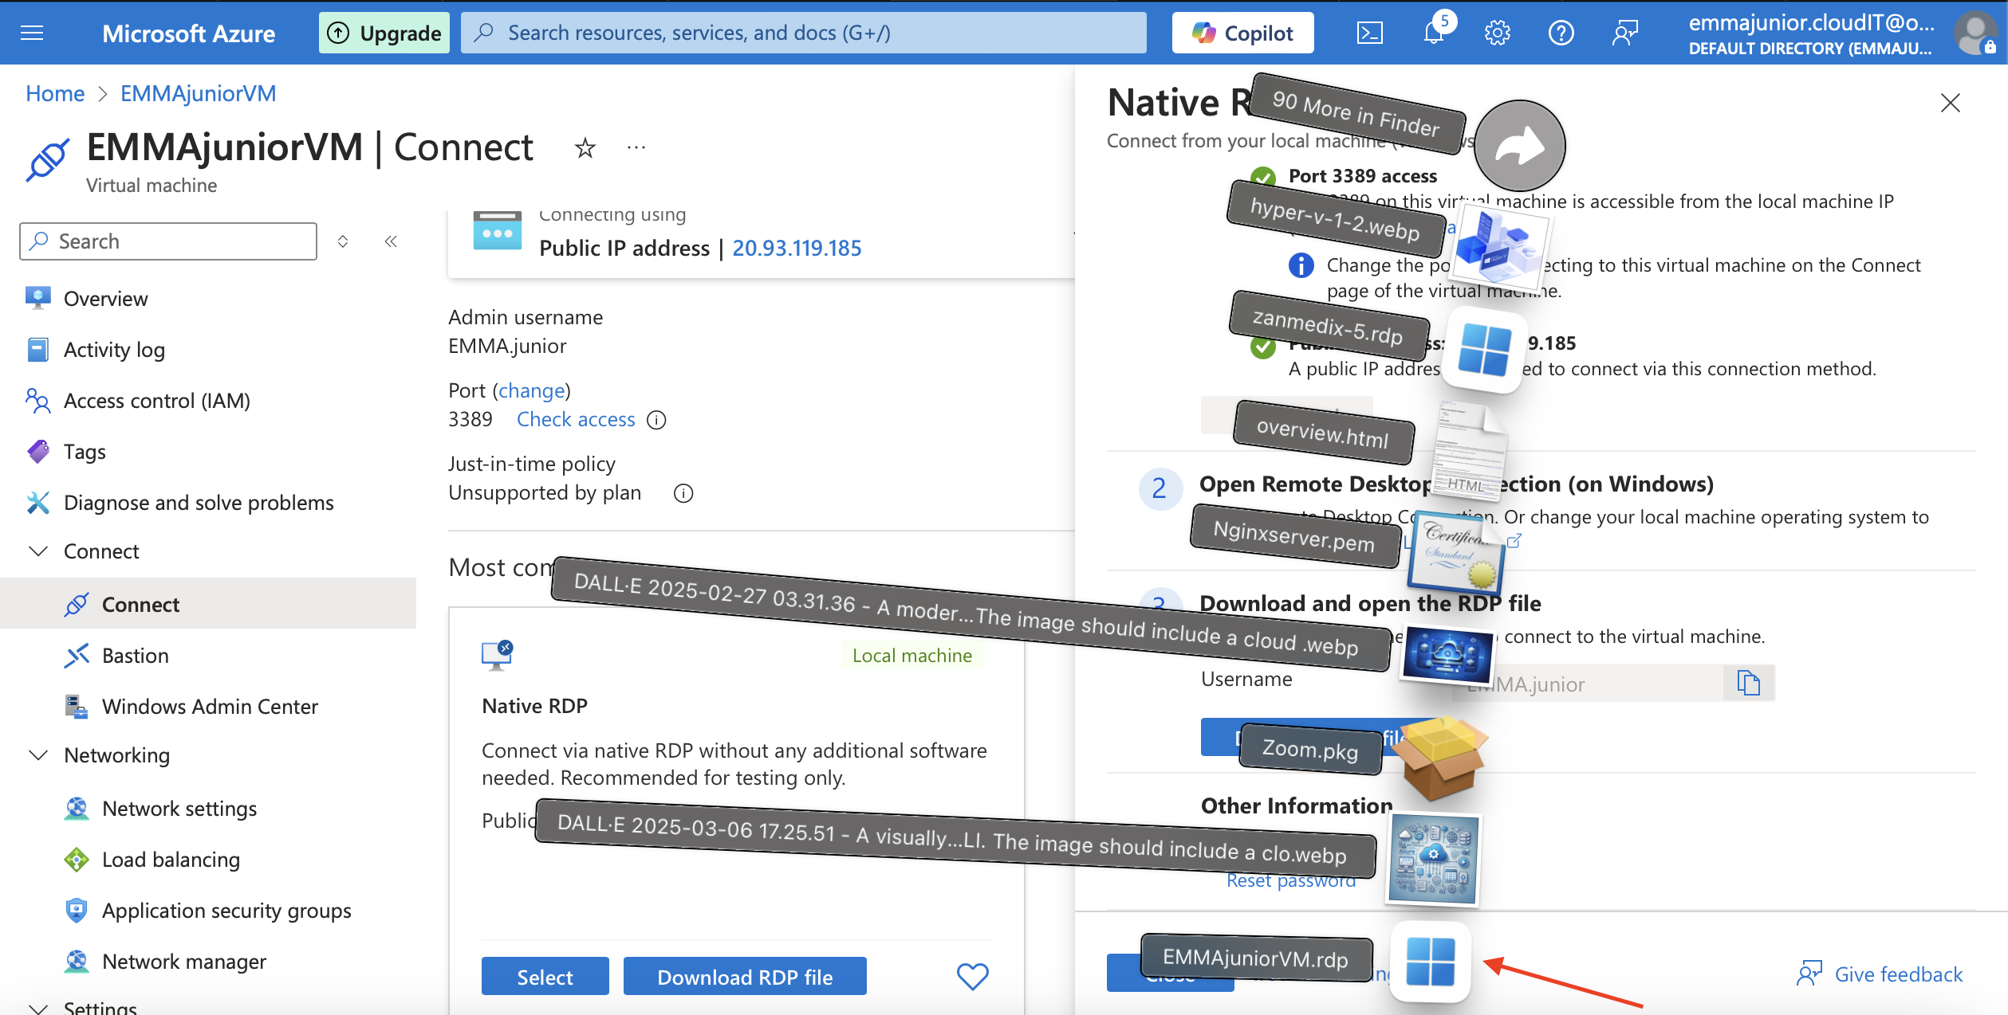Click the 90 More in Finder label
2008x1015 pixels.
pos(1357,113)
